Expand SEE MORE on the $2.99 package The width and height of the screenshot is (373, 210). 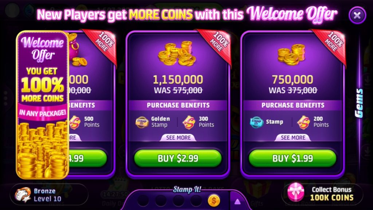(178, 137)
